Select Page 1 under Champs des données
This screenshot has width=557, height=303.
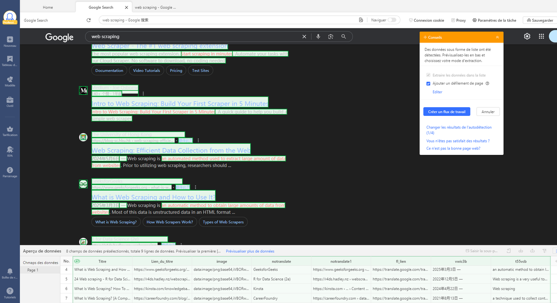33,270
